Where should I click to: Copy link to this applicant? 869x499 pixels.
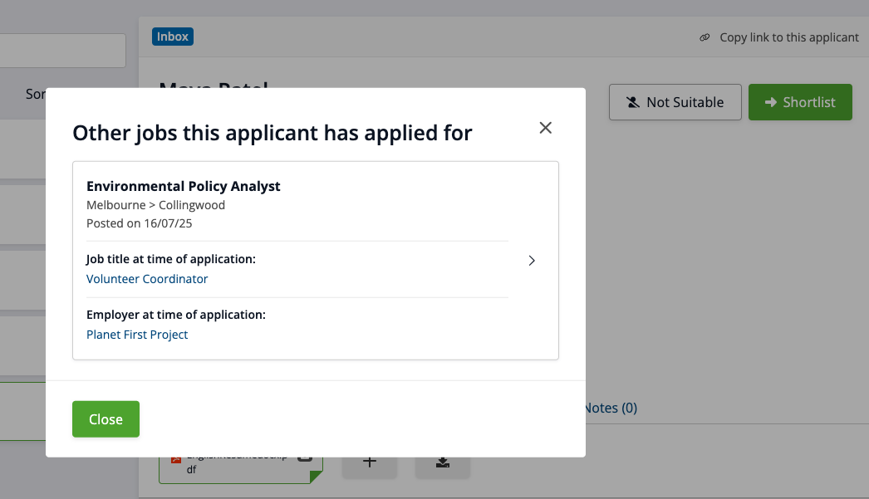tap(788, 37)
